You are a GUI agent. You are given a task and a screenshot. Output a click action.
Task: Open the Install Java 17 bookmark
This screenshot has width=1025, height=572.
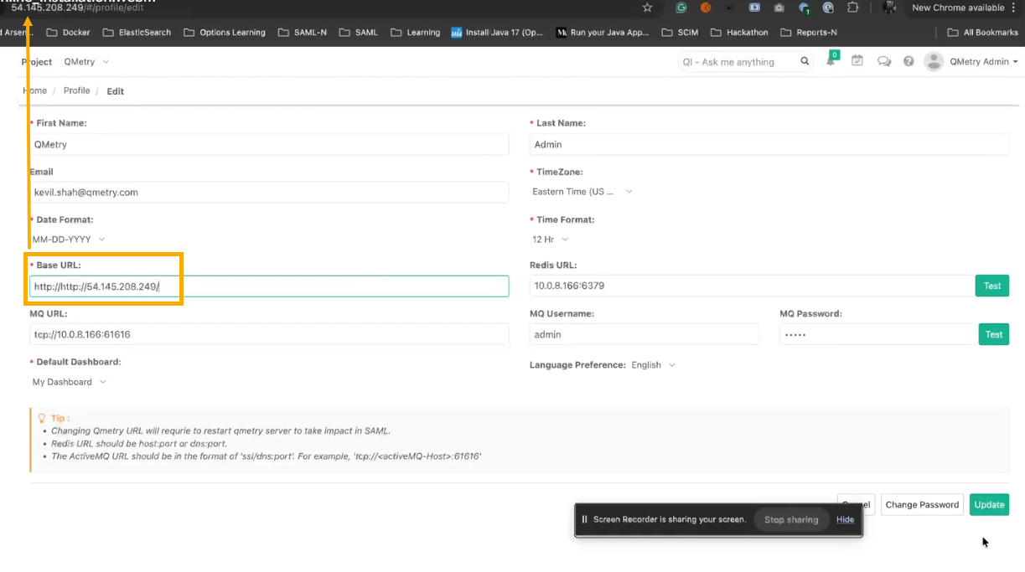pos(497,33)
